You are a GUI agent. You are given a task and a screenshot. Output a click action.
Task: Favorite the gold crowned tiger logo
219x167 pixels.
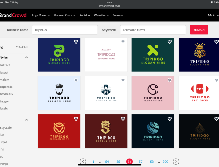[216, 42]
